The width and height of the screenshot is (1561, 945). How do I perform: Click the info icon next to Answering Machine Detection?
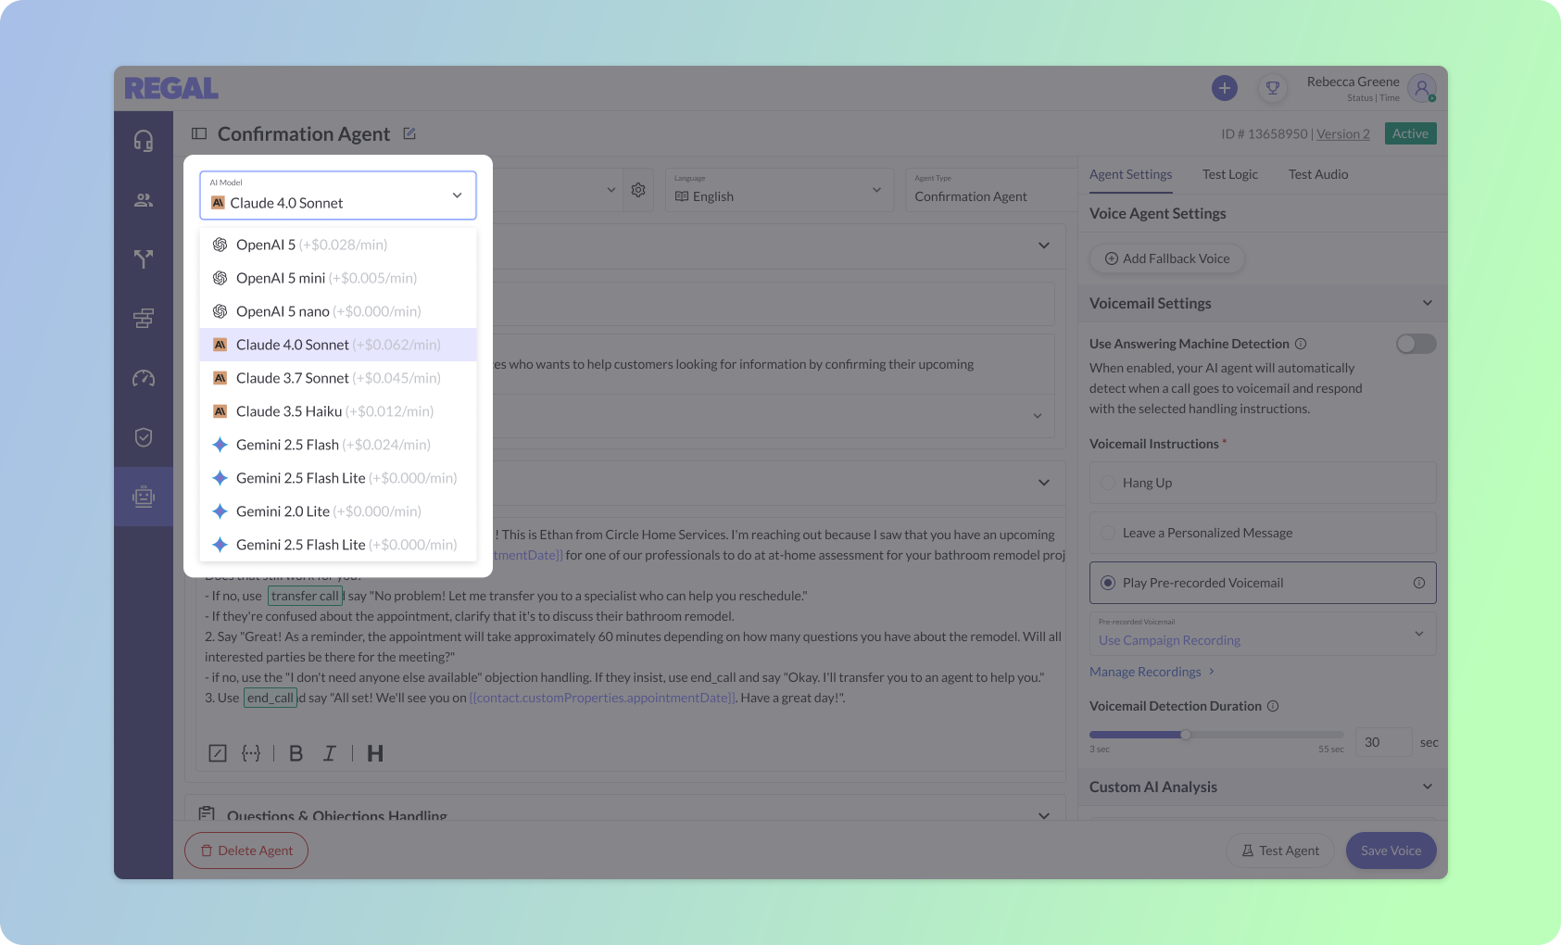tap(1301, 344)
